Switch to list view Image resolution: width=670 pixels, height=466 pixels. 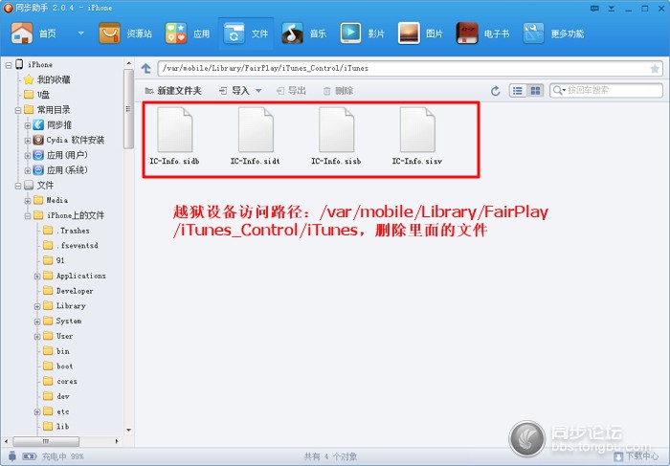tap(518, 91)
